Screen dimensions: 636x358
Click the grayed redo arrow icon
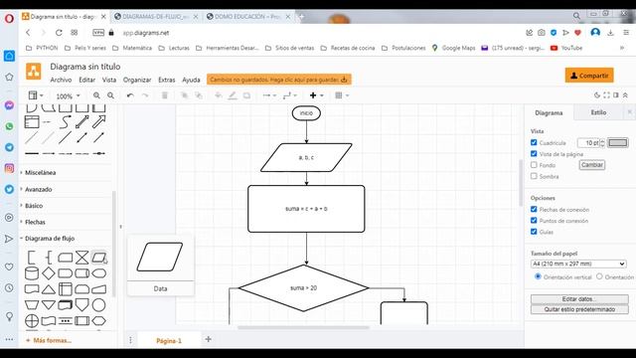tap(145, 95)
